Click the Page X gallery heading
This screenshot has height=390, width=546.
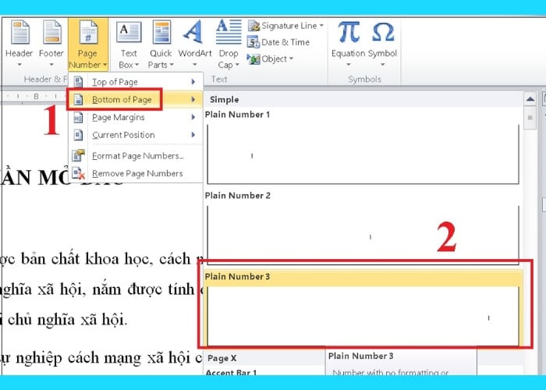pos(222,358)
